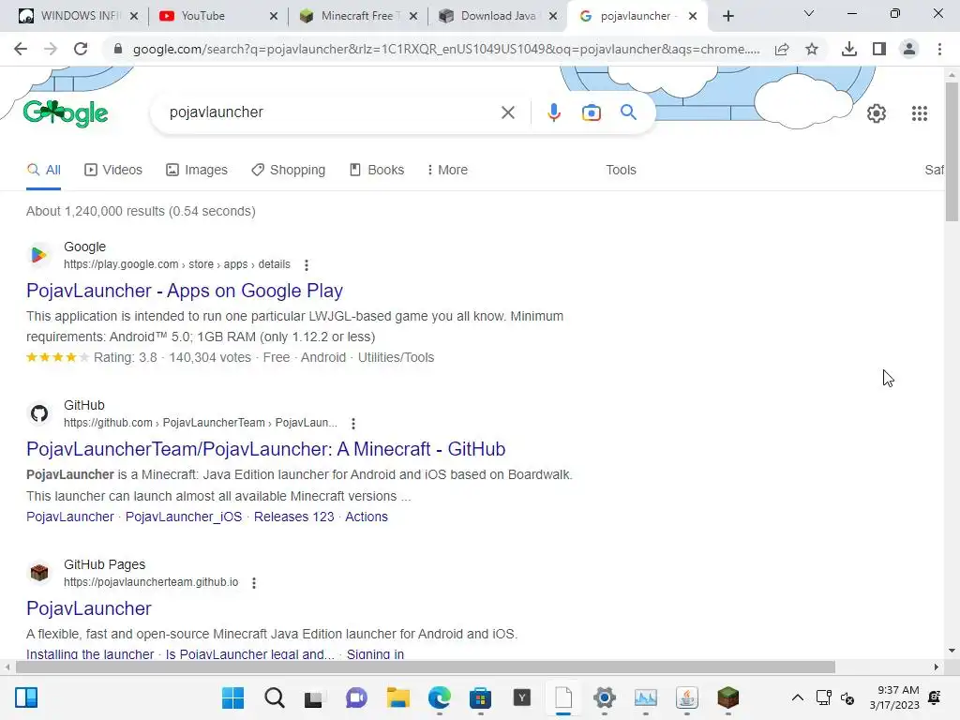Open a new browser tab
The width and height of the screenshot is (960, 720).
click(x=727, y=17)
